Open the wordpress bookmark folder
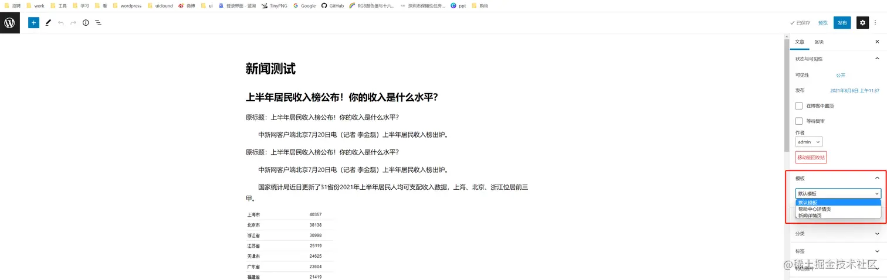The image size is (887, 280). tap(127, 5)
